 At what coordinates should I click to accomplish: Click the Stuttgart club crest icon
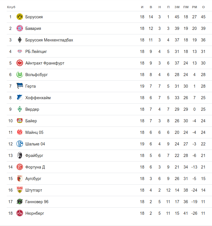pyautogui.click(x=20, y=190)
